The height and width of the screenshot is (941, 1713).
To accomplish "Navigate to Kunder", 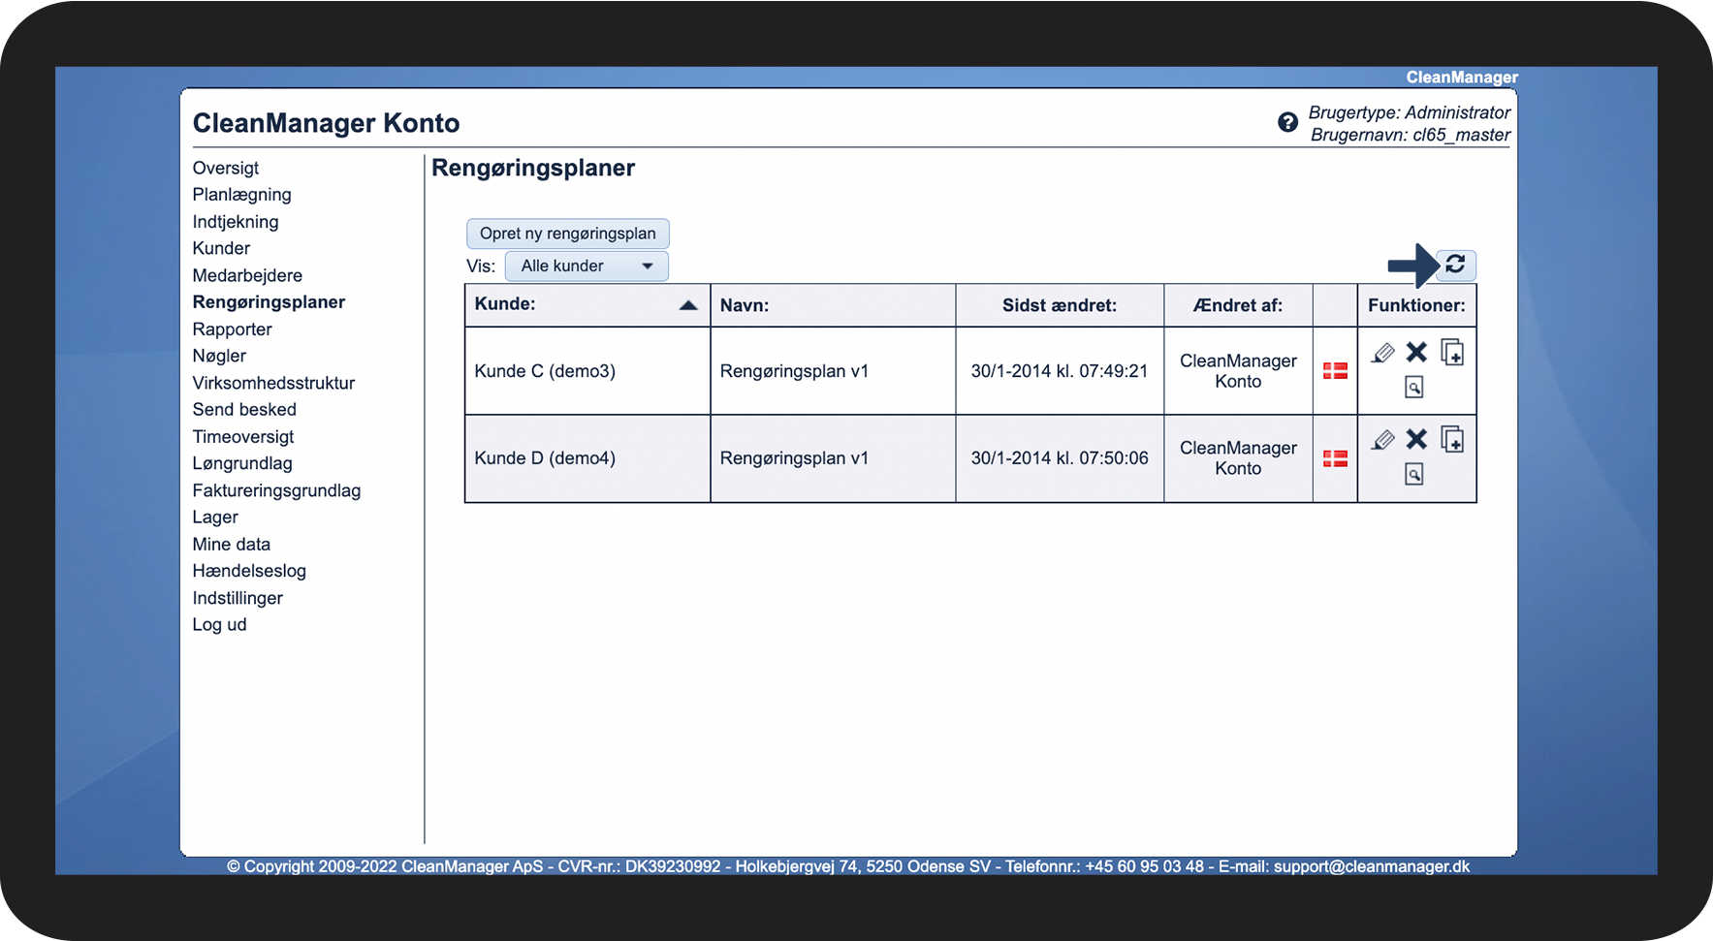I will (x=221, y=248).
